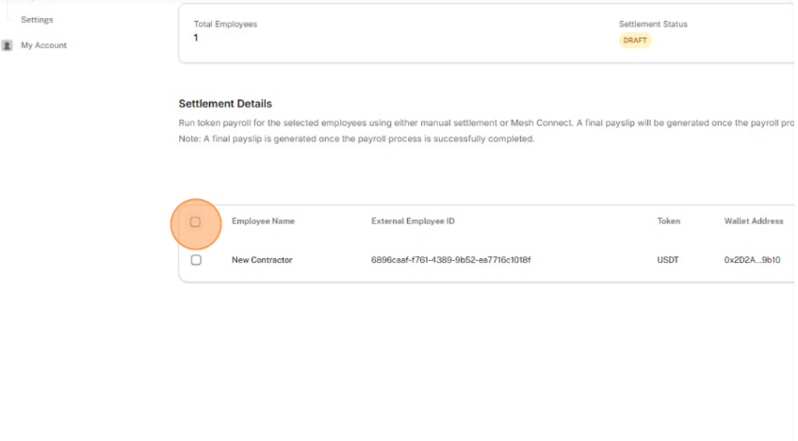Select the New Contractor employee name
This screenshot has width=798, height=441.
pyautogui.click(x=262, y=260)
